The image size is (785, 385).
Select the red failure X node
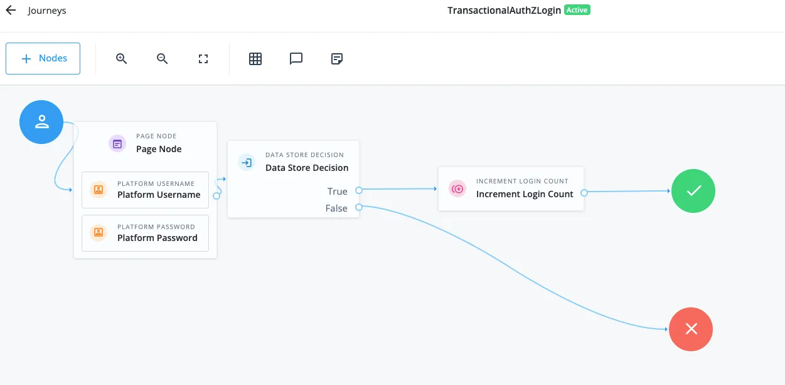pyautogui.click(x=691, y=329)
